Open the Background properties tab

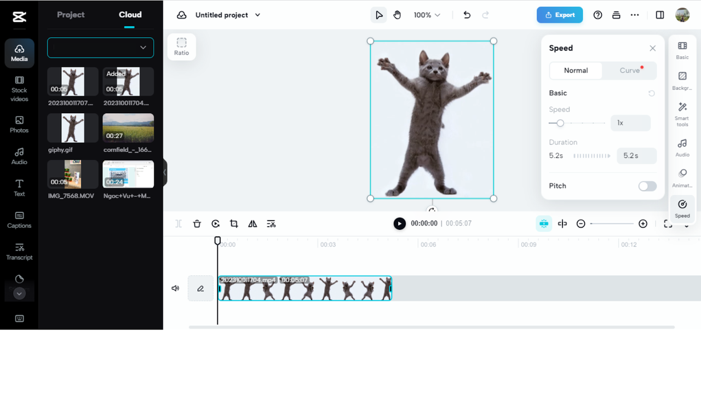(682, 81)
